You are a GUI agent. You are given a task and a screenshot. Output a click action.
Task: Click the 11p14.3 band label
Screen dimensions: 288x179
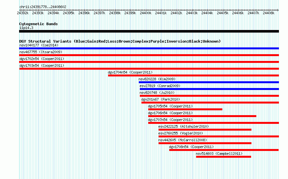click(26, 28)
